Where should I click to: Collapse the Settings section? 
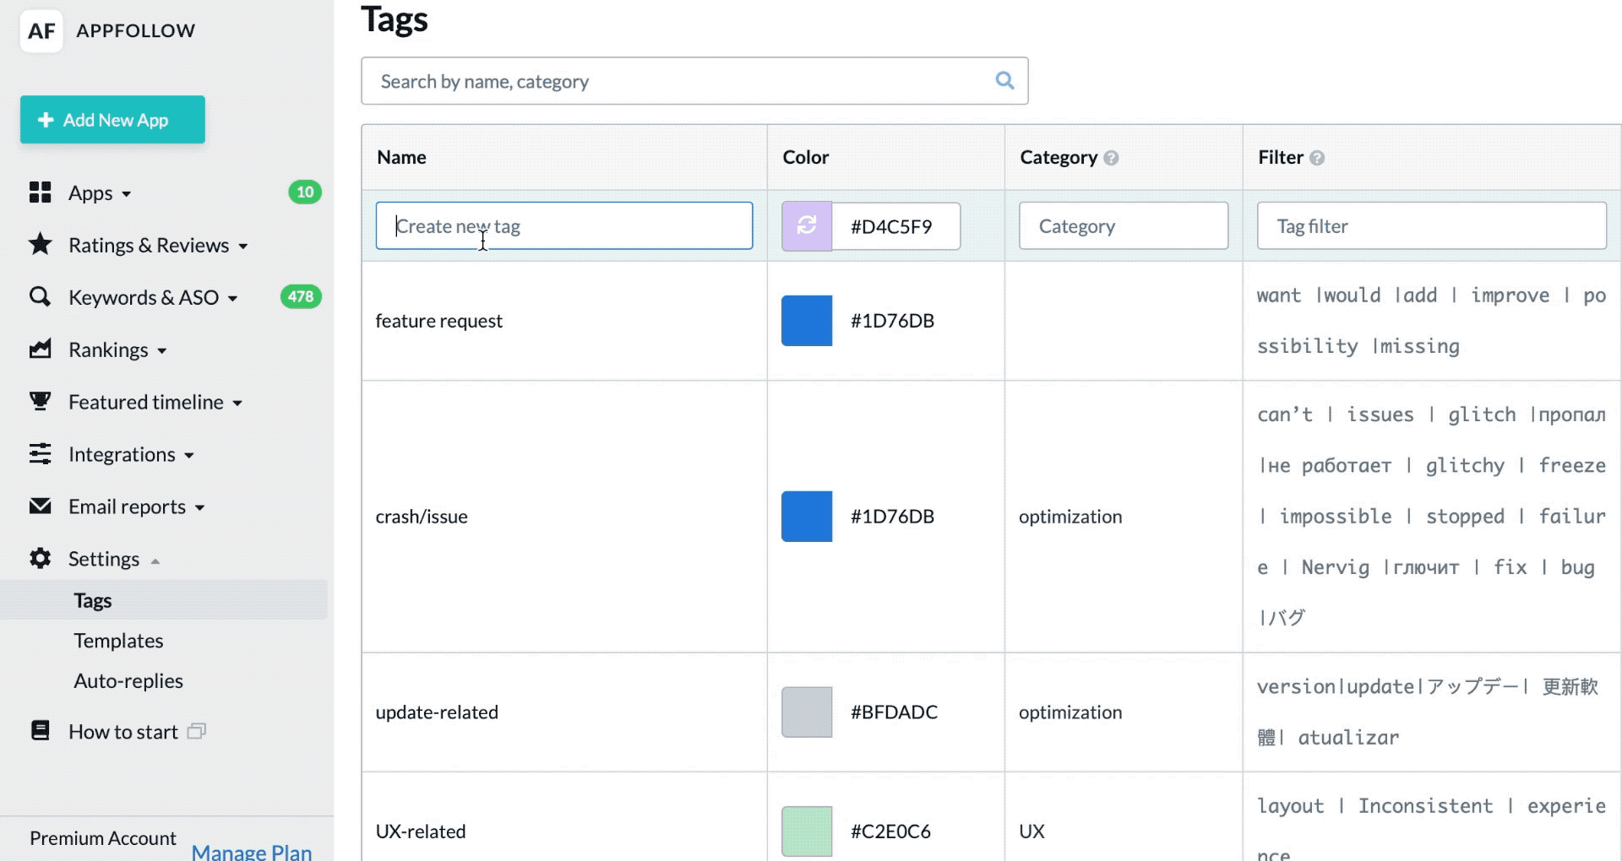(113, 559)
